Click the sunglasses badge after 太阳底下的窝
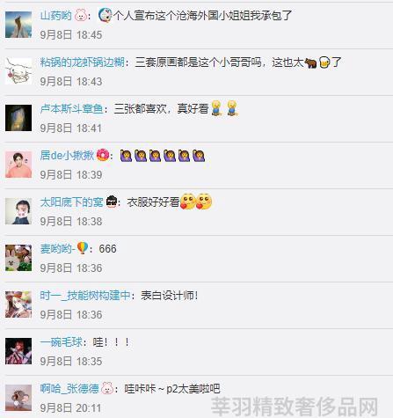Viewport: 393px width, 418px height. 112,202
